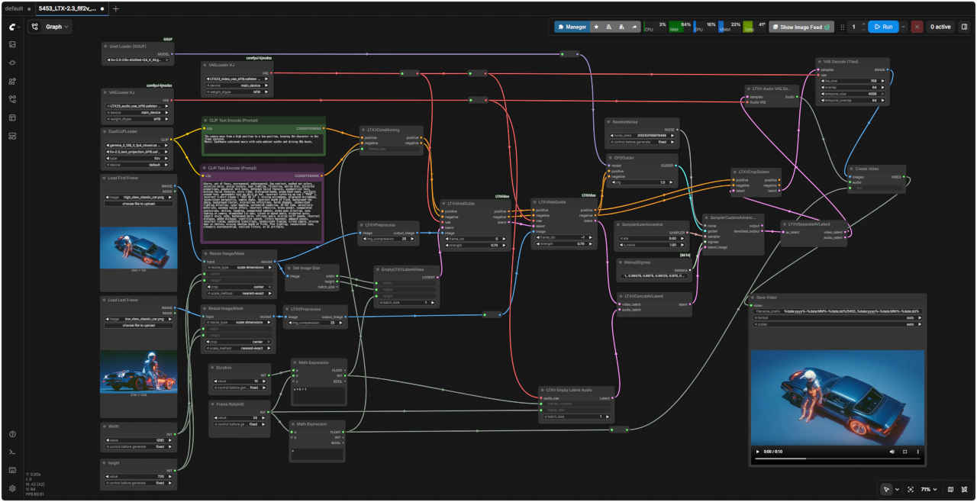Edit the purple negative CLIP Text Encode prompt
This screenshot has width=977, height=502.
click(x=263, y=211)
